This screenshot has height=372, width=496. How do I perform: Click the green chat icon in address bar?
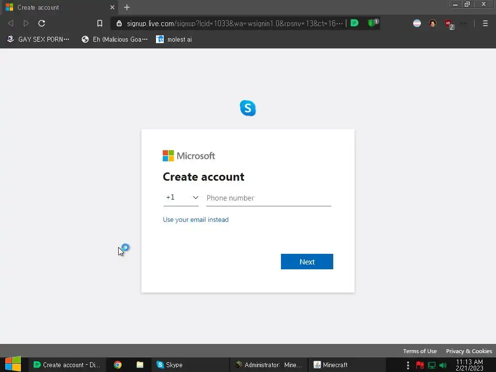[355, 23]
